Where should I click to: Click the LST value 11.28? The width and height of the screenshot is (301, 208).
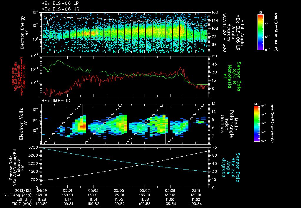42,200
